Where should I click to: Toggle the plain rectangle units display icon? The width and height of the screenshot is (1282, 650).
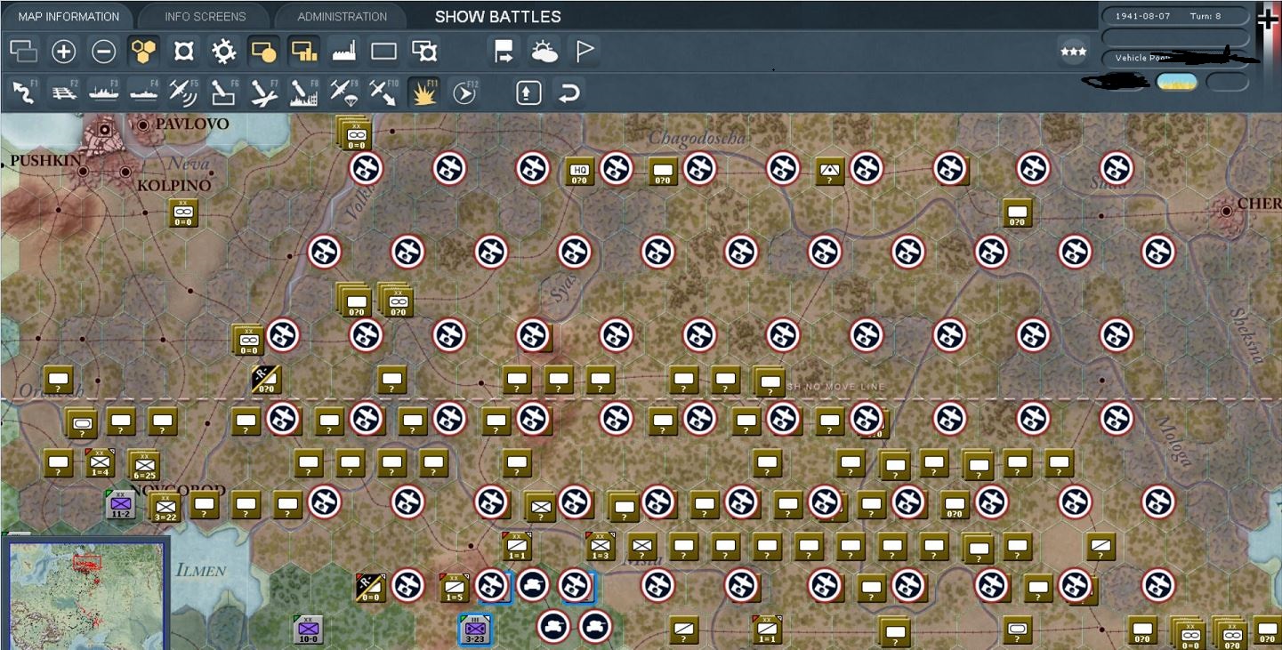[384, 52]
